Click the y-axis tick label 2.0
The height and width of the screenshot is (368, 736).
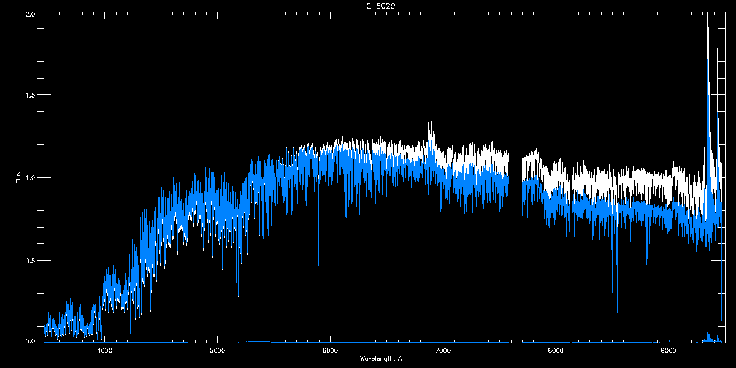[x=29, y=13]
